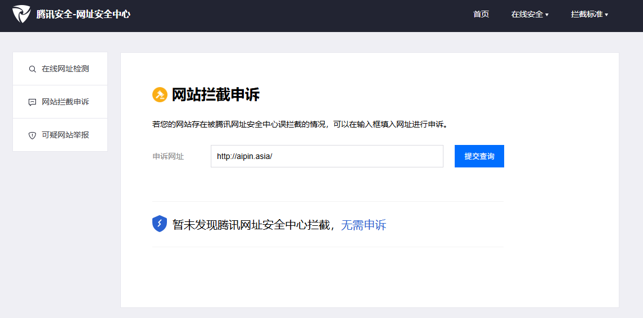
Task: Click the 网站拦截申诉 page heading
Action: pos(216,94)
